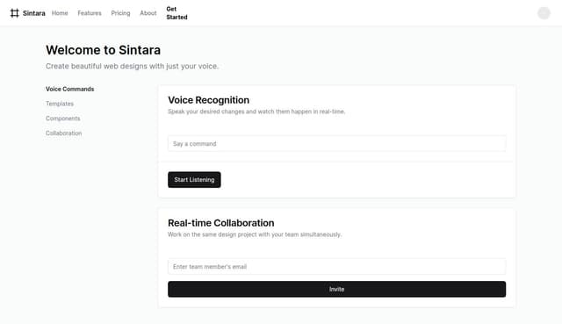Image resolution: width=562 pixels, height=324 pixels.
Task: Click the 'Real-time Collaboration' card title
Action: [220, 223]
